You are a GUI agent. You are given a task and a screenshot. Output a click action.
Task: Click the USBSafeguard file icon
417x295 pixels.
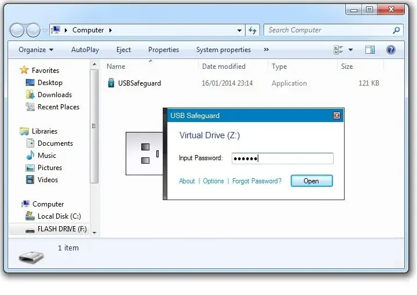click(111, 83)
